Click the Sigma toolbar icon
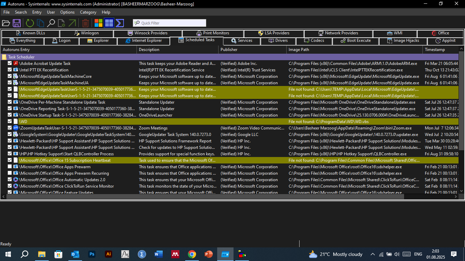 (119, 23)
